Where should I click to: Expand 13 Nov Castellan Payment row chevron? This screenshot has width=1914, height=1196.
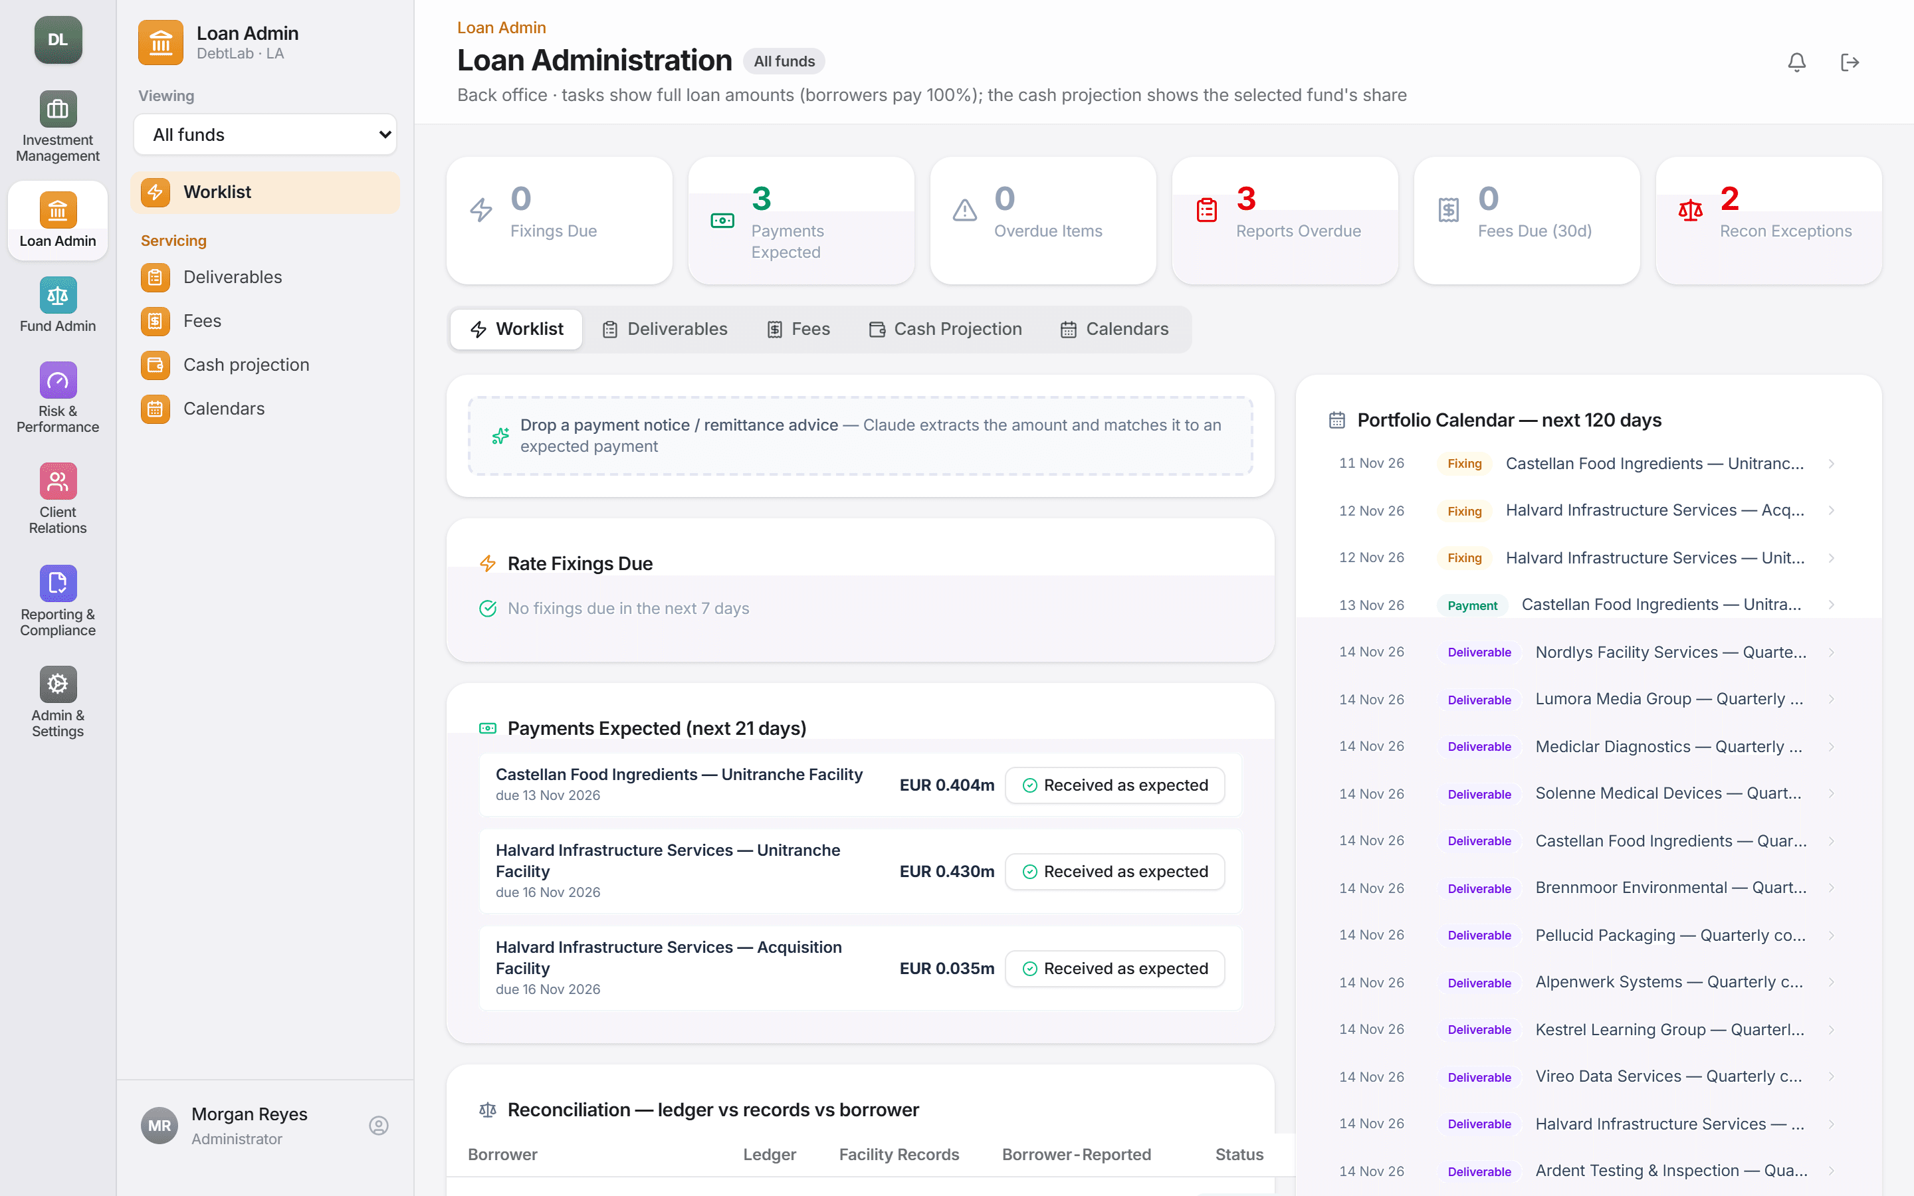pos(1831,605)
